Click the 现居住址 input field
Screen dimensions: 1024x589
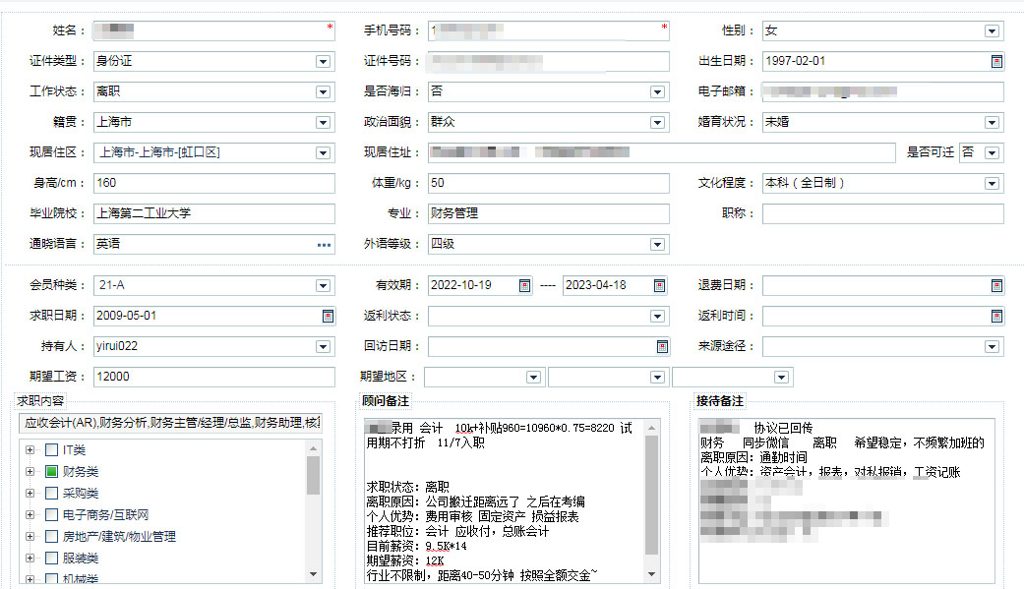(x=662, y=152)
